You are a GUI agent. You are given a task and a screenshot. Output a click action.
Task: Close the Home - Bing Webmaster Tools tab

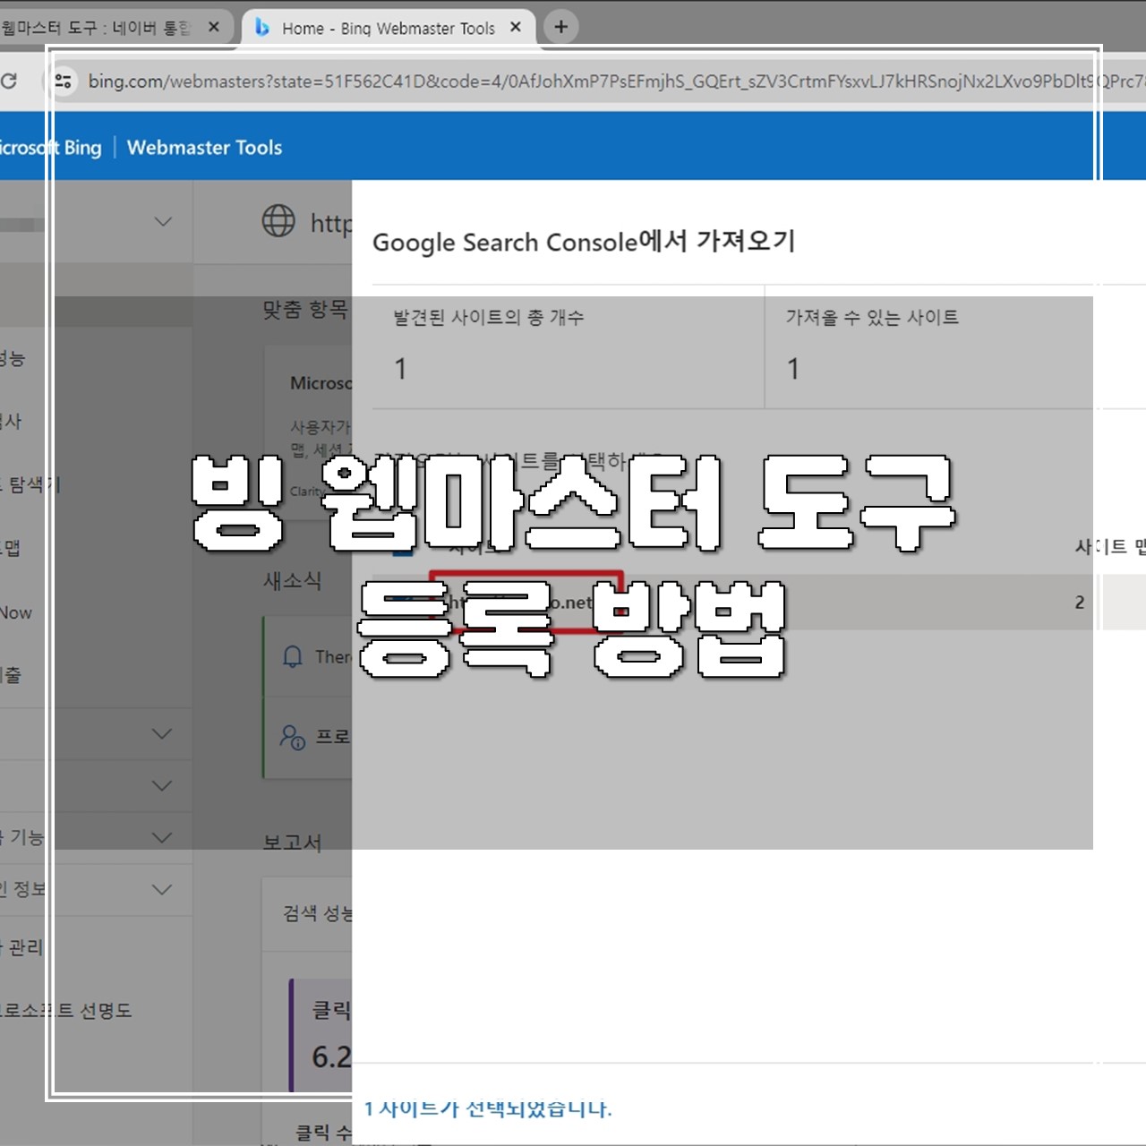coord(516,27)
